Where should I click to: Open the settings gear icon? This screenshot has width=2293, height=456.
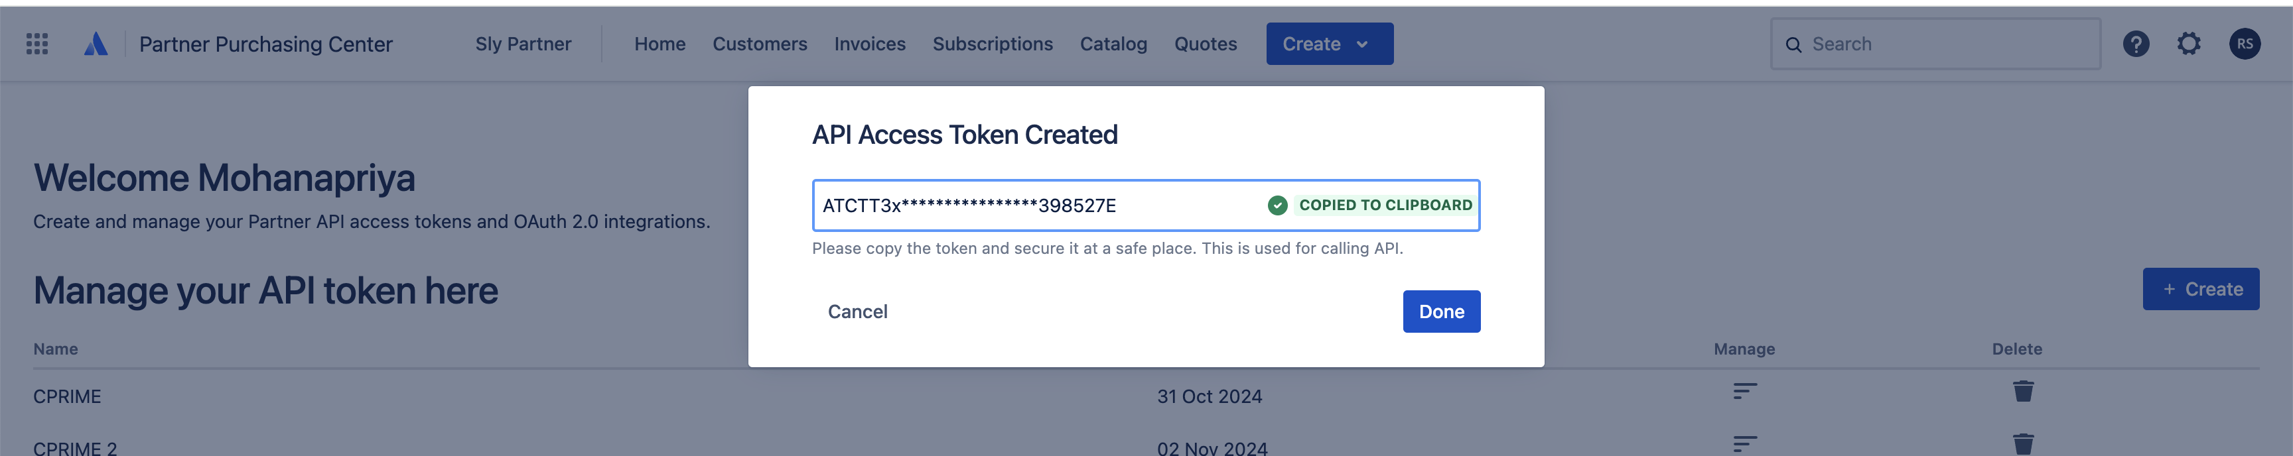[2189, 42]
